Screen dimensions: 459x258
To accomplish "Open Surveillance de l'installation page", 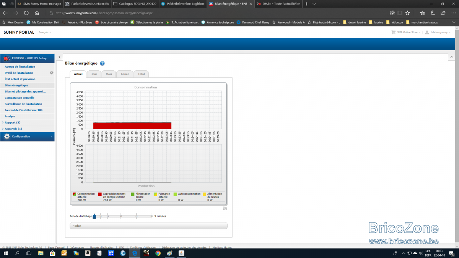I will pyautogui.click(x=23, y=104).
